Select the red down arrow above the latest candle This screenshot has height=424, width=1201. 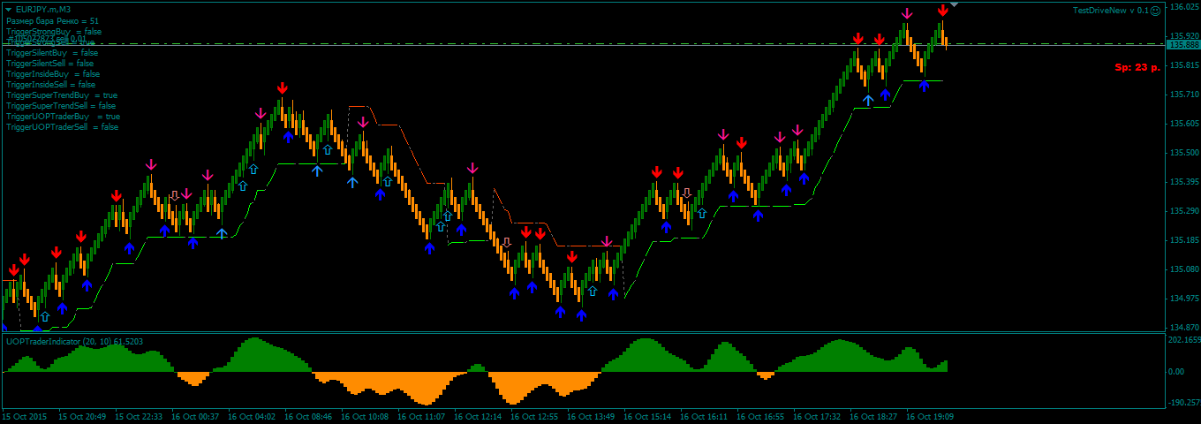coord(943,10)
